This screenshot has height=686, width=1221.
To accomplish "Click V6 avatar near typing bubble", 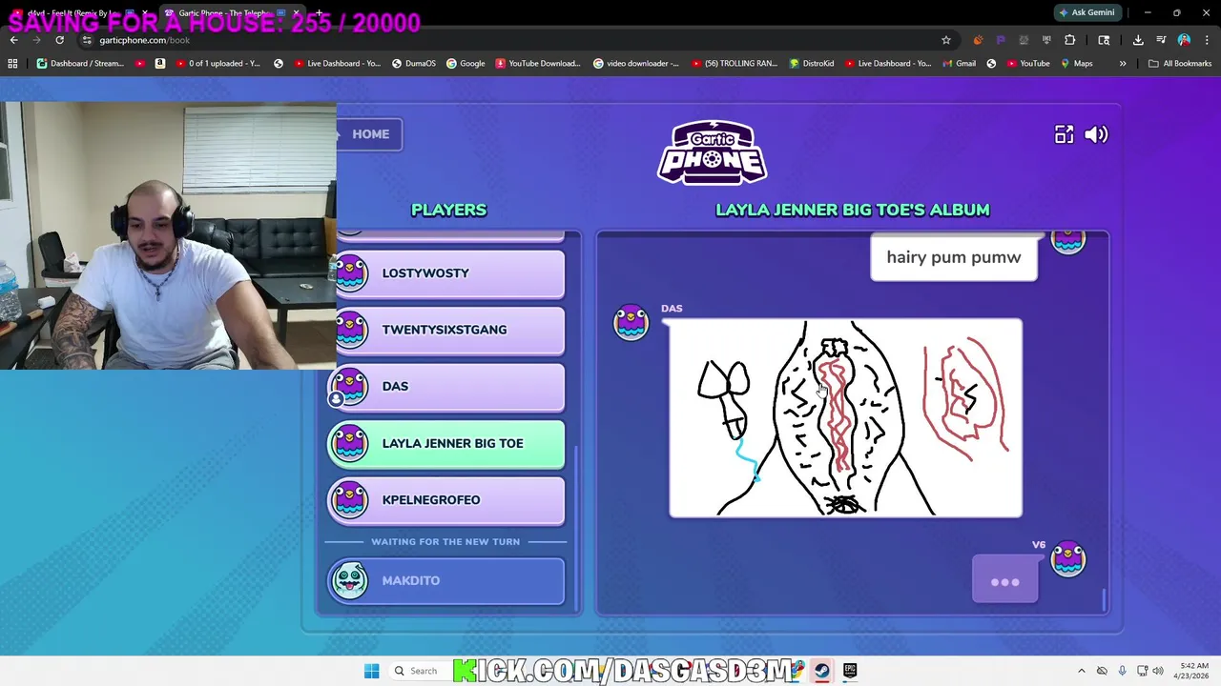I will pos(1068,559).
